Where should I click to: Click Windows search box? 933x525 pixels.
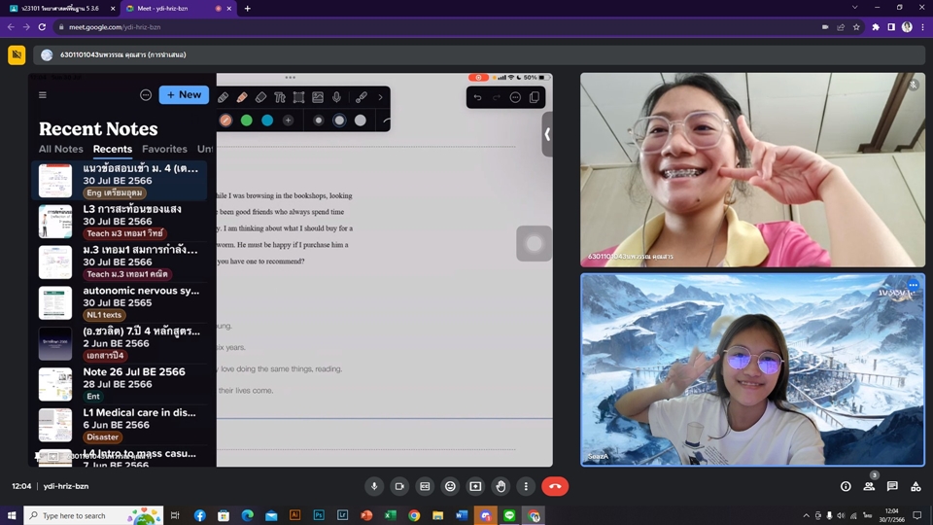[x=93, y=515]
